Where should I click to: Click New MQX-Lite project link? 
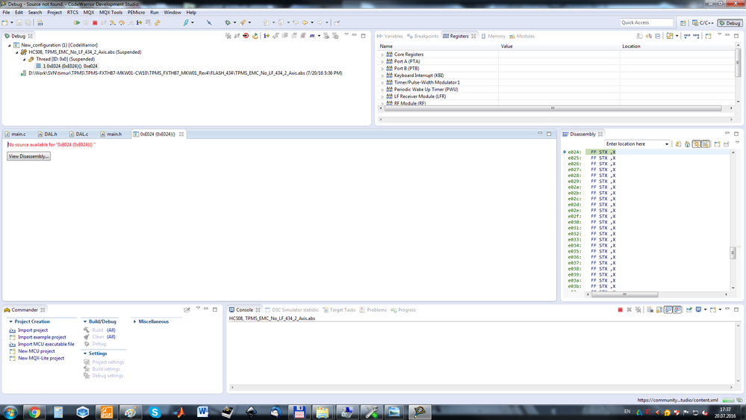[x=41, y=358]
